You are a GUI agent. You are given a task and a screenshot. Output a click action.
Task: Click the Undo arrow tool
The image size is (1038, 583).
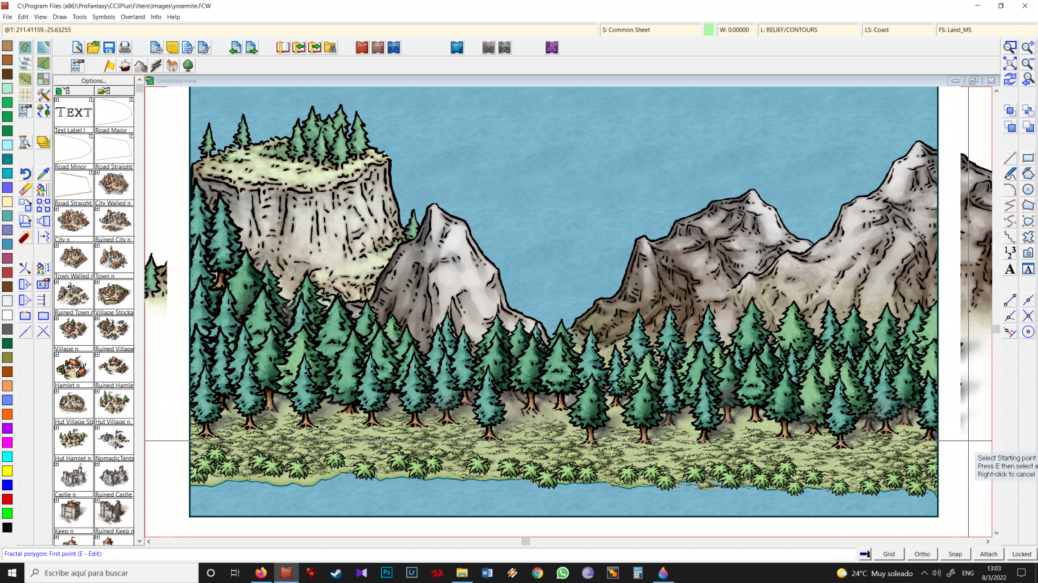click(x=25, y=174)
